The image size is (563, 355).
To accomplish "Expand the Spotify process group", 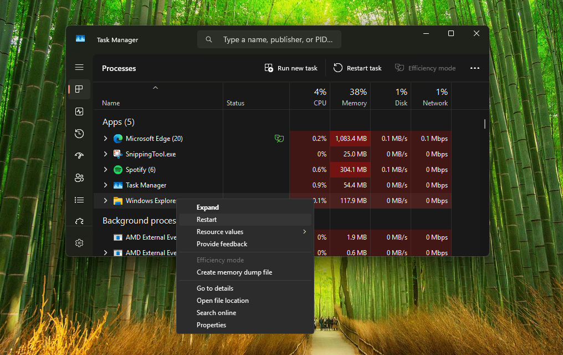I will (105, 170).
